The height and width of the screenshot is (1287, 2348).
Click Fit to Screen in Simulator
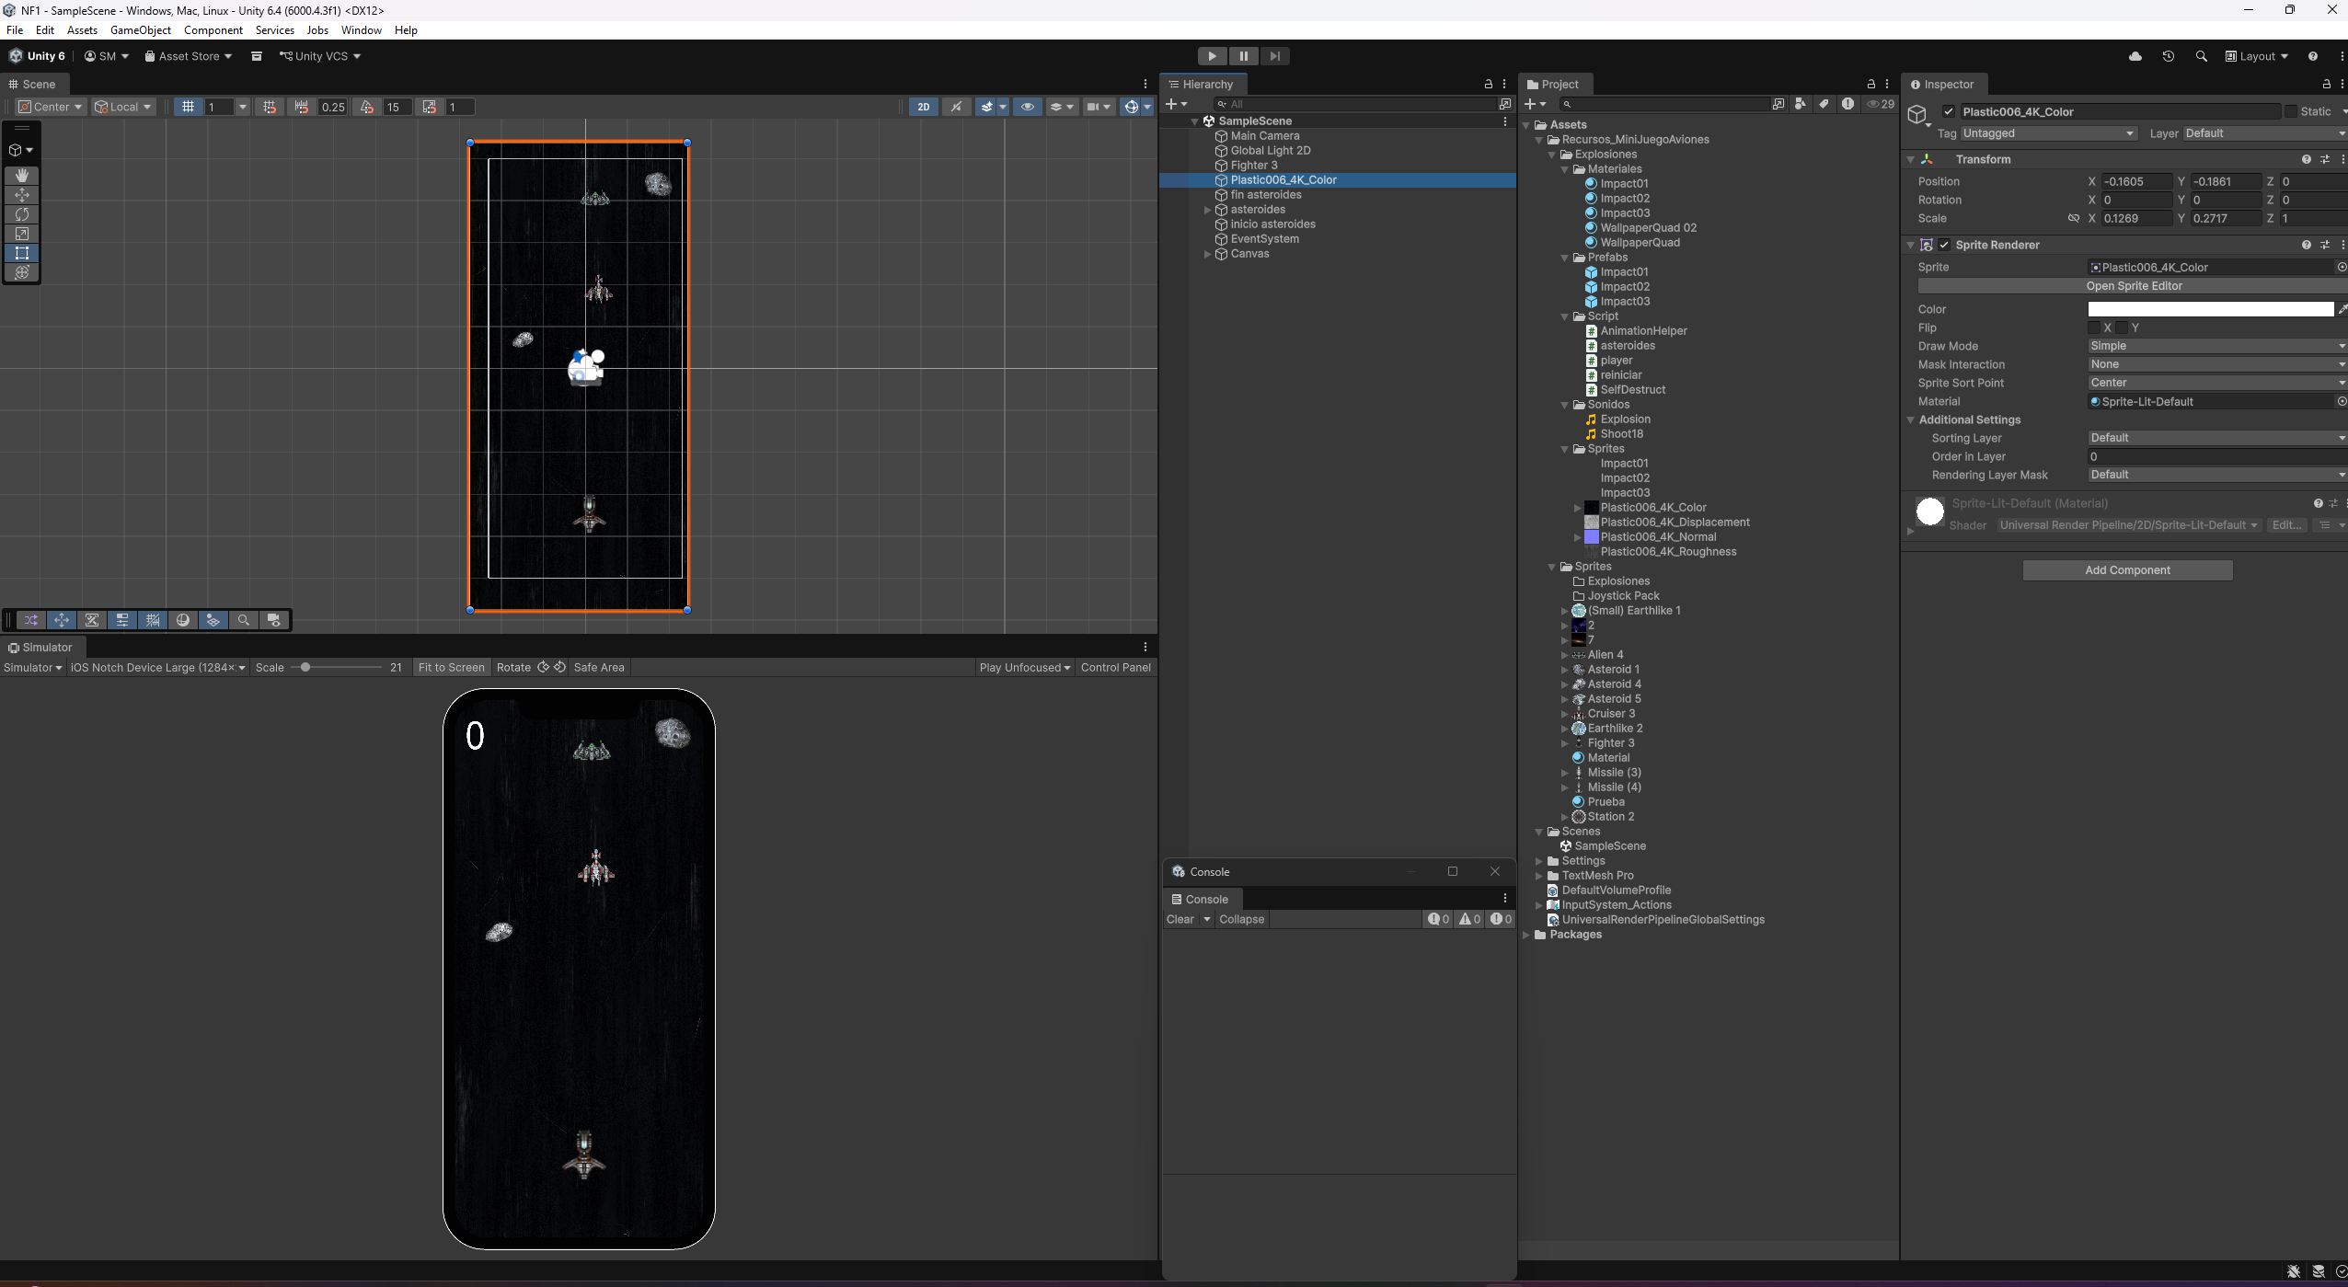tap(451, 668)
